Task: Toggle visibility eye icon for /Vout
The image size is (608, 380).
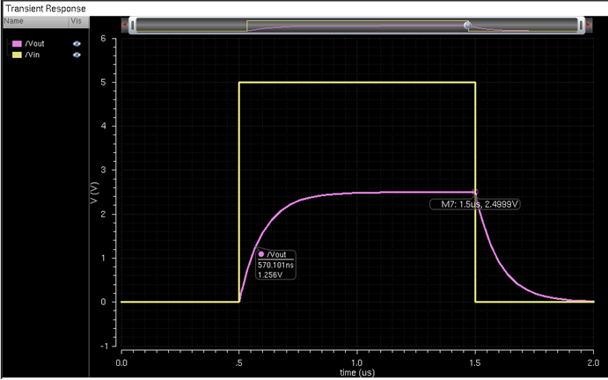Action: (77, 43)
